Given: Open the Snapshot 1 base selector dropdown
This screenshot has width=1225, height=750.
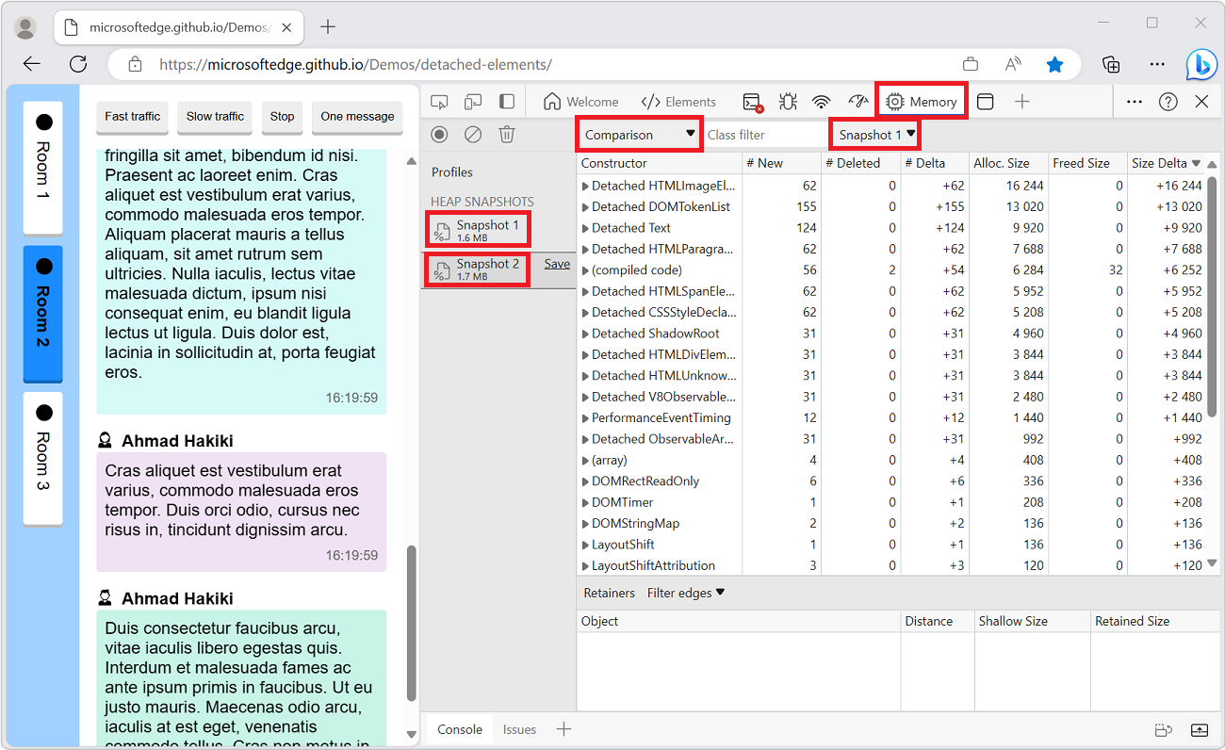Looking at the screenshot, I should [876, 135].
